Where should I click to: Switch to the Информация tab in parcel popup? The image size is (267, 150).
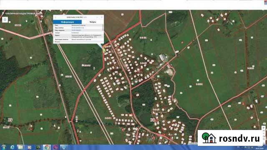click(x=68, y=22)
